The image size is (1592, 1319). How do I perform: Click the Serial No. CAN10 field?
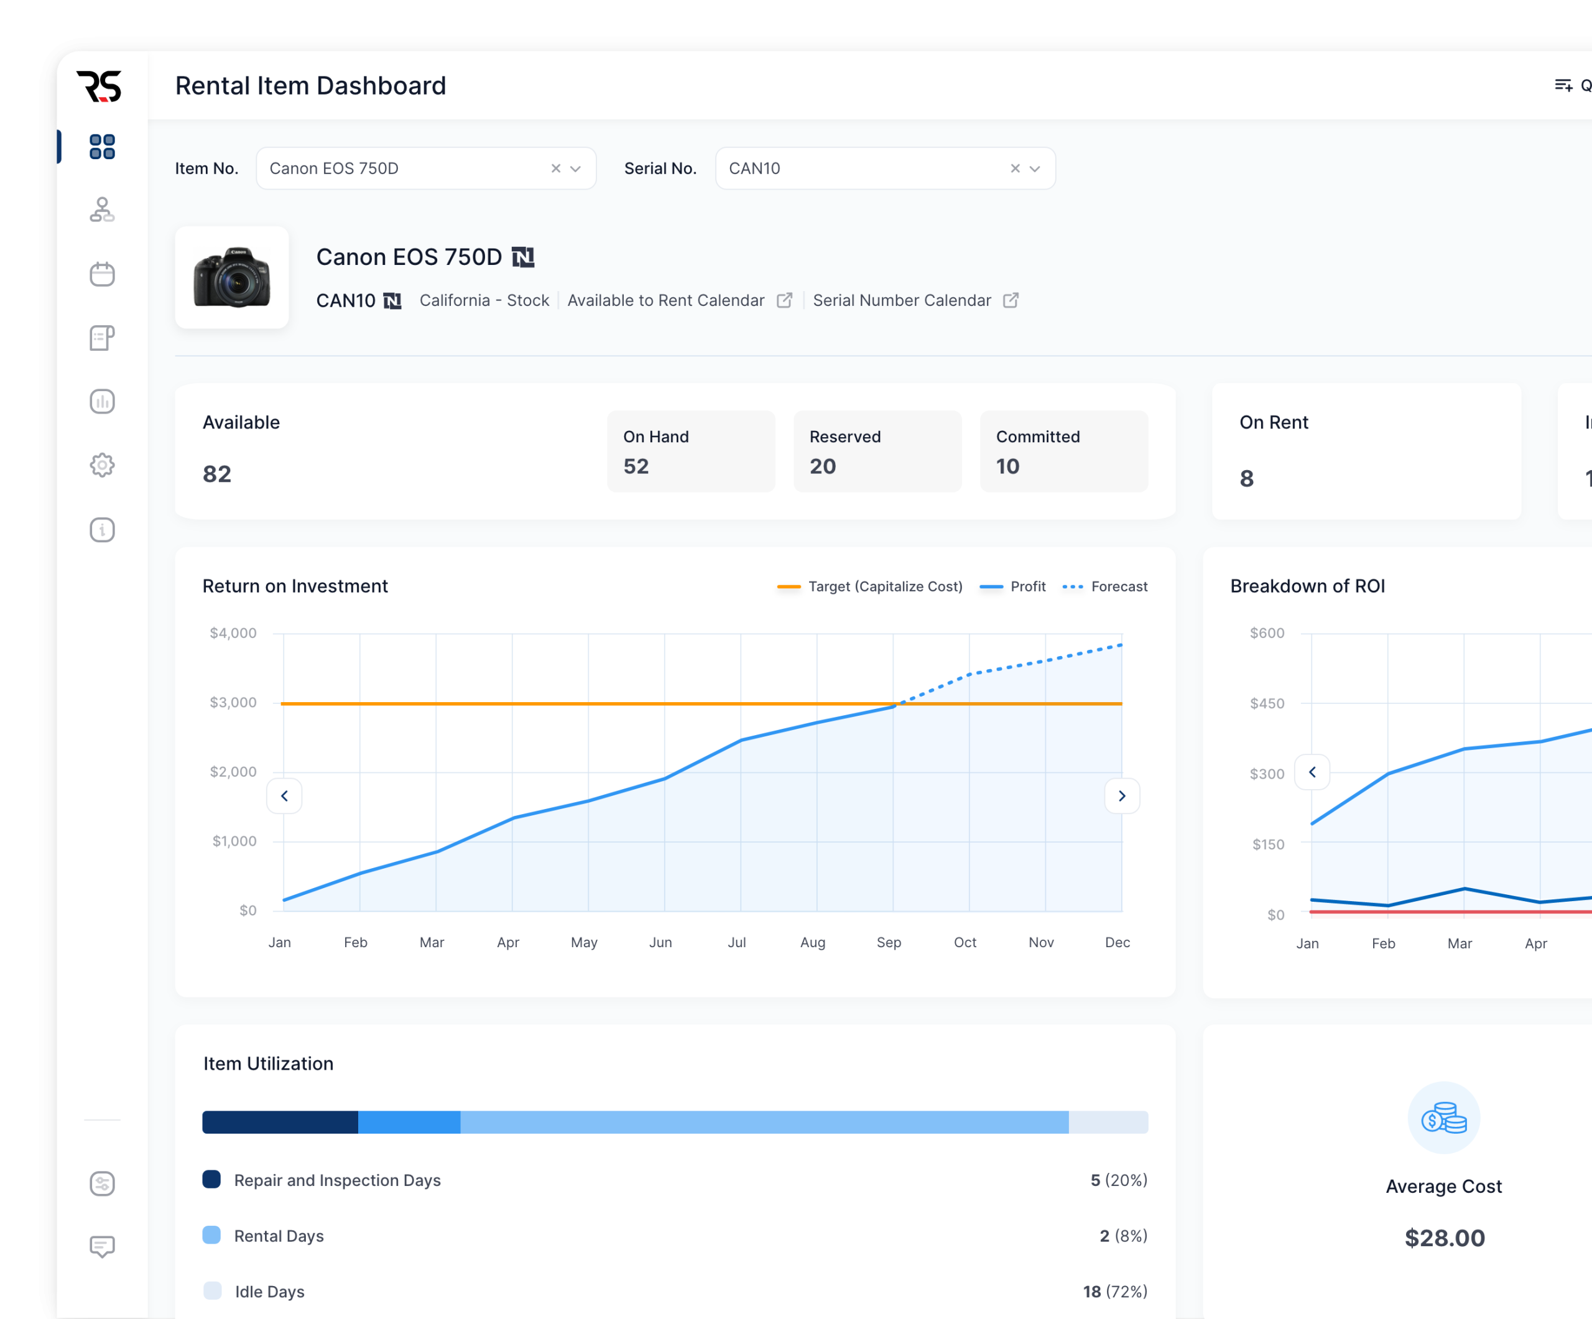click(x=886, y=169)
